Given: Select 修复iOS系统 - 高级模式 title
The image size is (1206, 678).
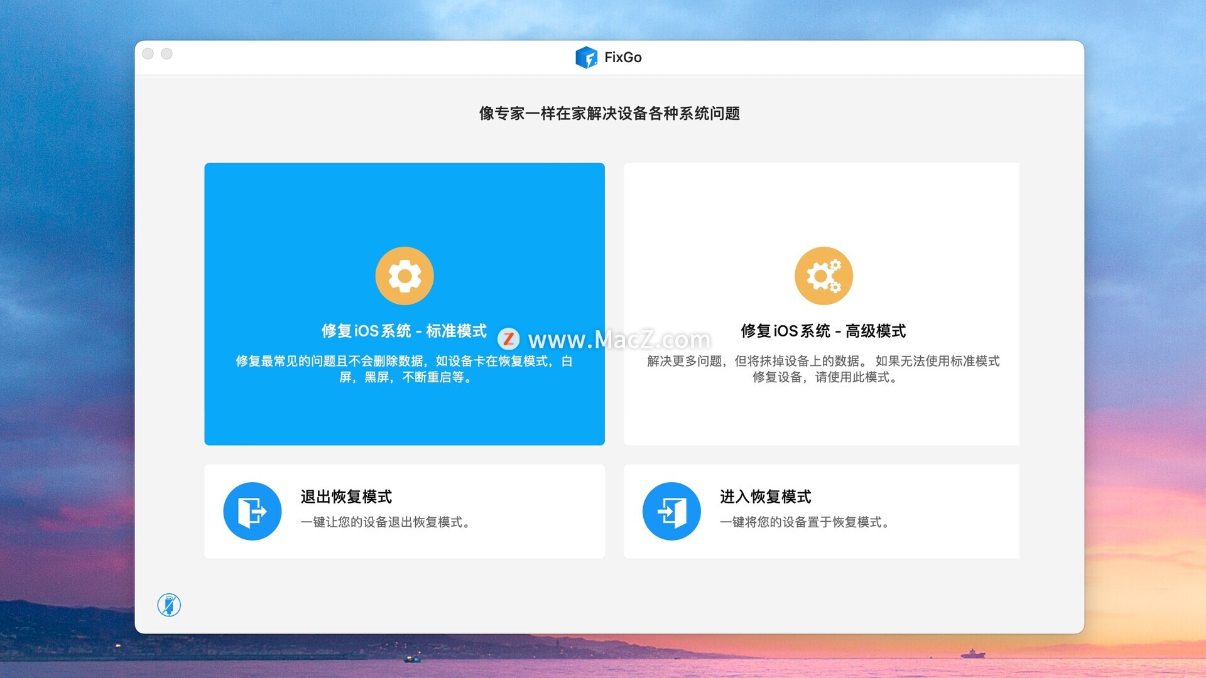Looking at the screenshot, I should [823, 331].
